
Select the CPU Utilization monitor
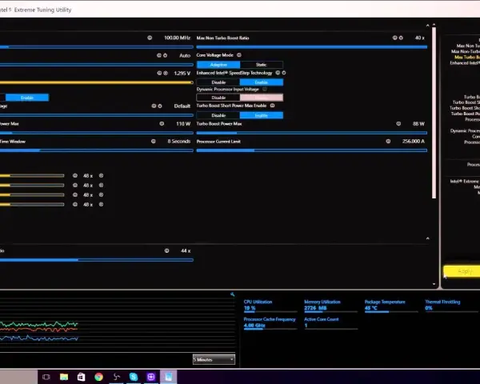(270, 306)
